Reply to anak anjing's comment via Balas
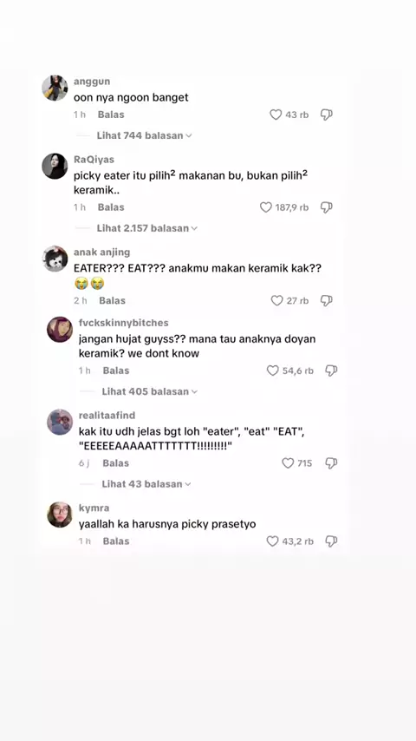Viewport: 416px width, 741px height. point(113,300)
